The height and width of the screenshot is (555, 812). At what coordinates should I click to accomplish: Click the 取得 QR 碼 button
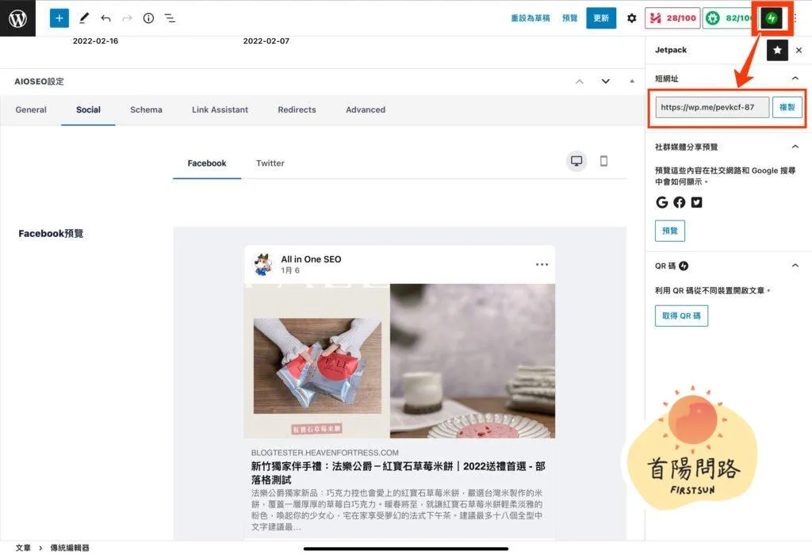coord(681,316)
